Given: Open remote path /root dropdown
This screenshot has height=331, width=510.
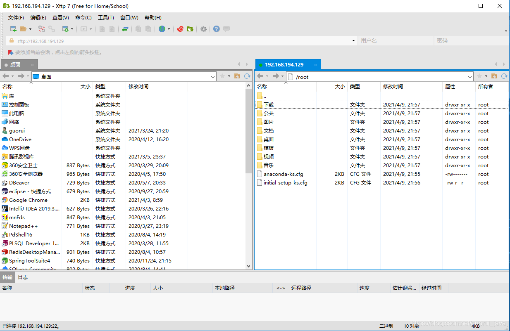Looking at the screenshot, I should point(470,77).
